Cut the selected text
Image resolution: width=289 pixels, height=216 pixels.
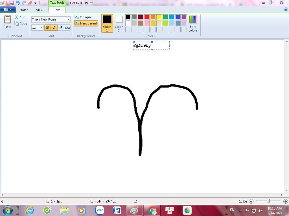pyautogui.click(x=20, y=17)
